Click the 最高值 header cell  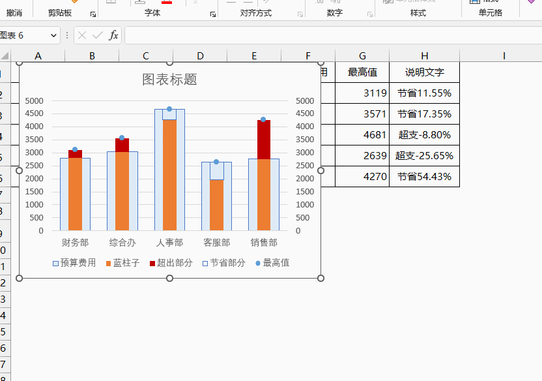point(362,72)
